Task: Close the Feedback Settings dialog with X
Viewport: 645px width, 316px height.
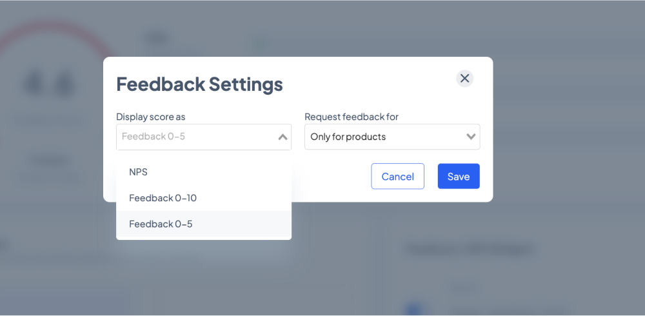Action: [x=464, y=78]
